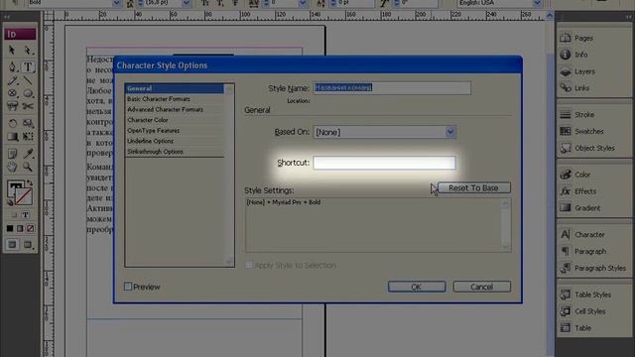This screenshot has height=357, width=635.
Task: Open the Paragraph Styles panel
Action: coord(594,269)
